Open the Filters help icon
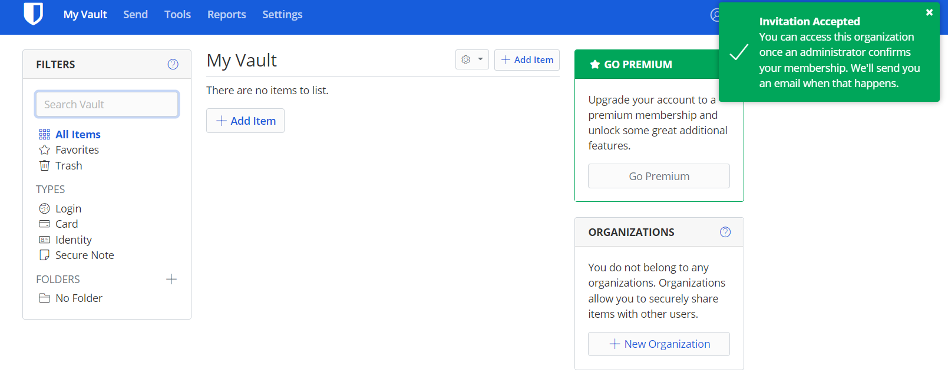The height and width of the screenshot is (379, 948). pyautogui.click(x=173, y=64)
